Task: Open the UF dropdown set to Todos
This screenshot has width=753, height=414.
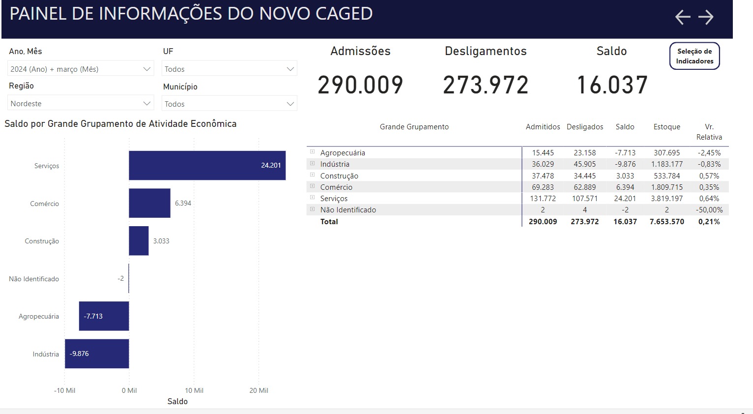Action: (229, 69)
